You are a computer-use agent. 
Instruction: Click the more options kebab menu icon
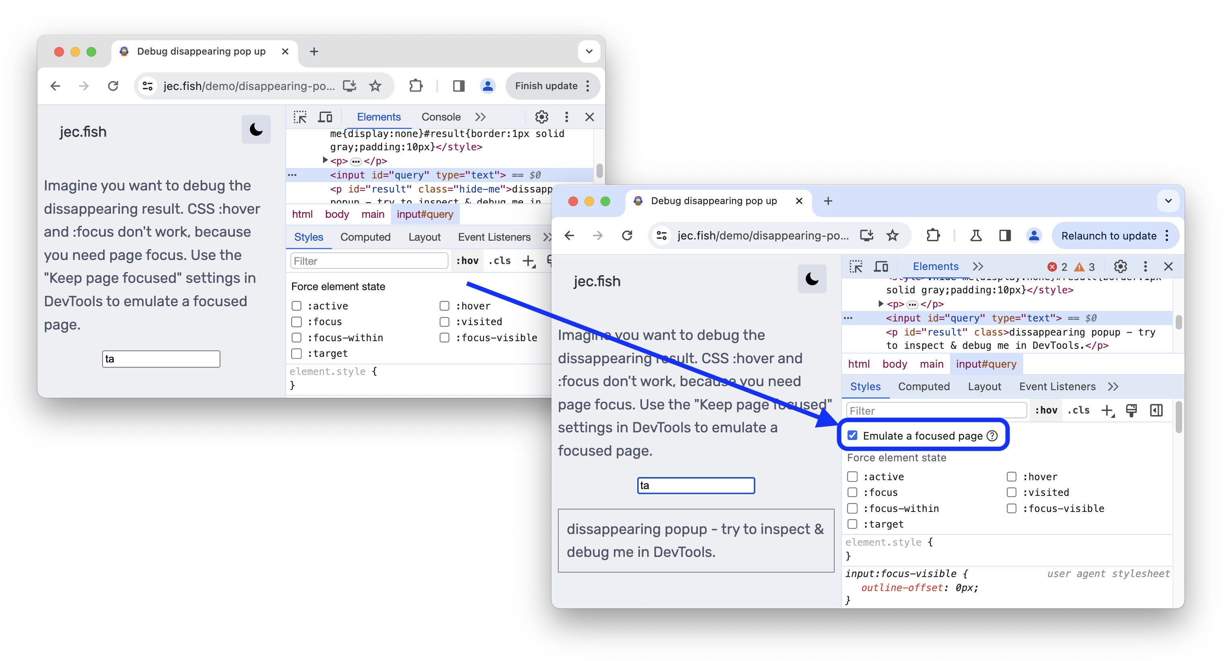pyautogui.click(x=1146, y=267)
